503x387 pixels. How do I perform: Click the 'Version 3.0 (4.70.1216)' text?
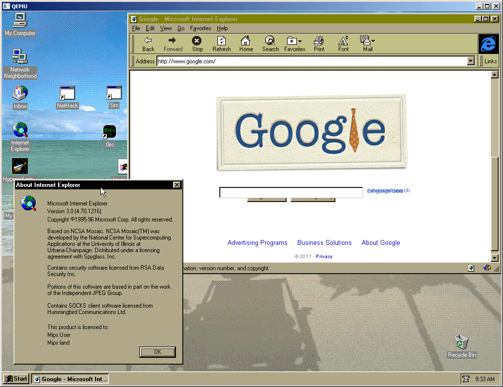click(74, 211)
